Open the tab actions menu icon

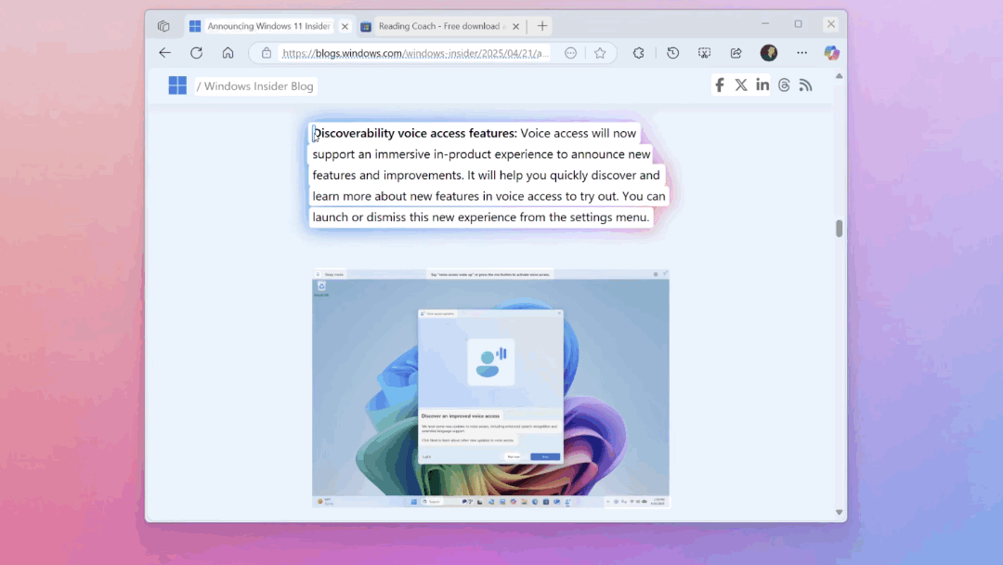(163, 26)
